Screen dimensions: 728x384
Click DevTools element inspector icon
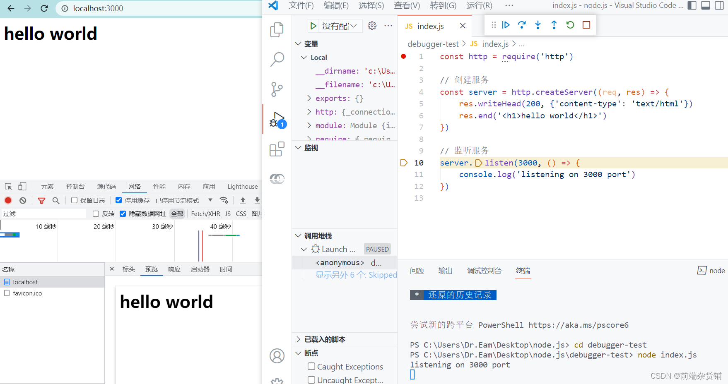8,186
